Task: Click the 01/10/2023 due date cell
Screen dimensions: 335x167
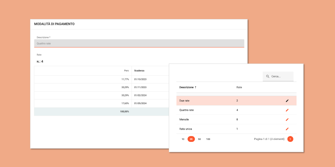Action: [x=140, y=79]
